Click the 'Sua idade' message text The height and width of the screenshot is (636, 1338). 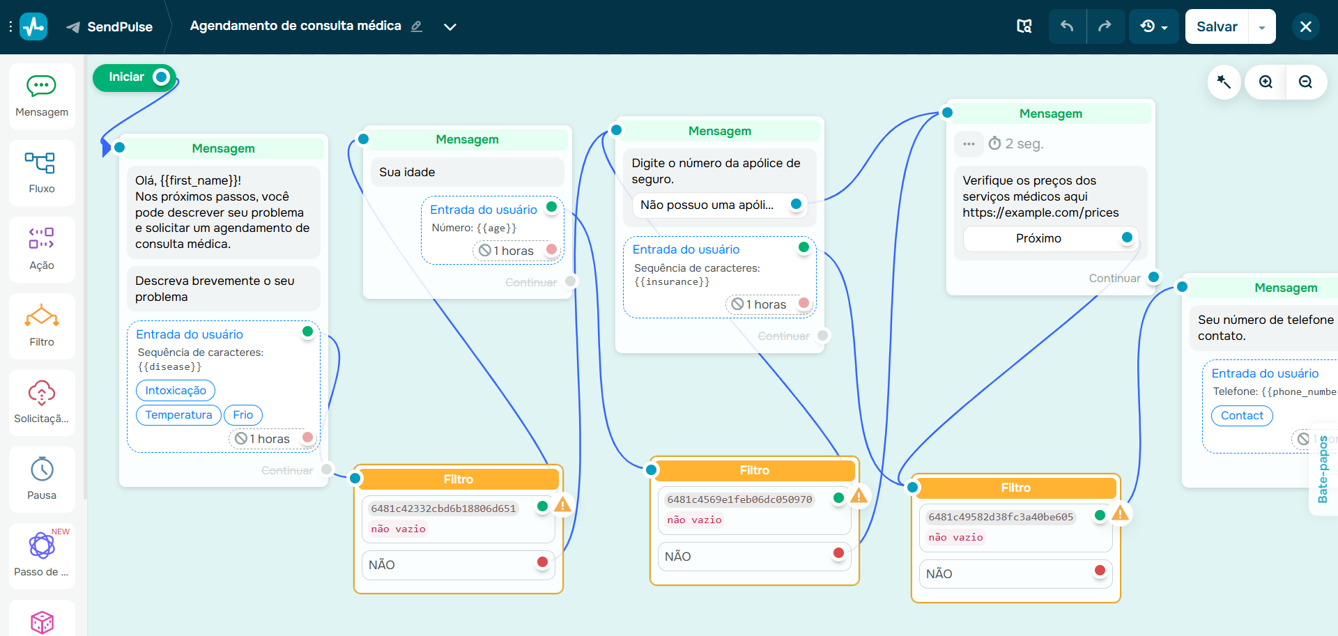[x=407, y=172]
